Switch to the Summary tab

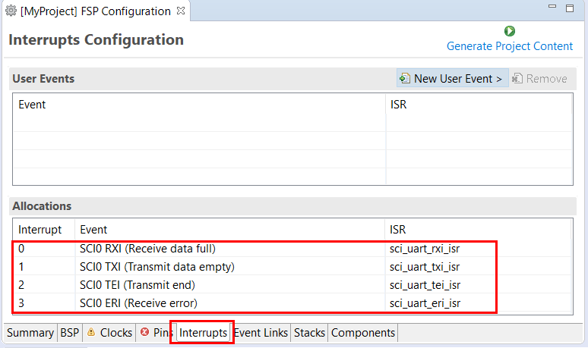[x=30, y=333]
